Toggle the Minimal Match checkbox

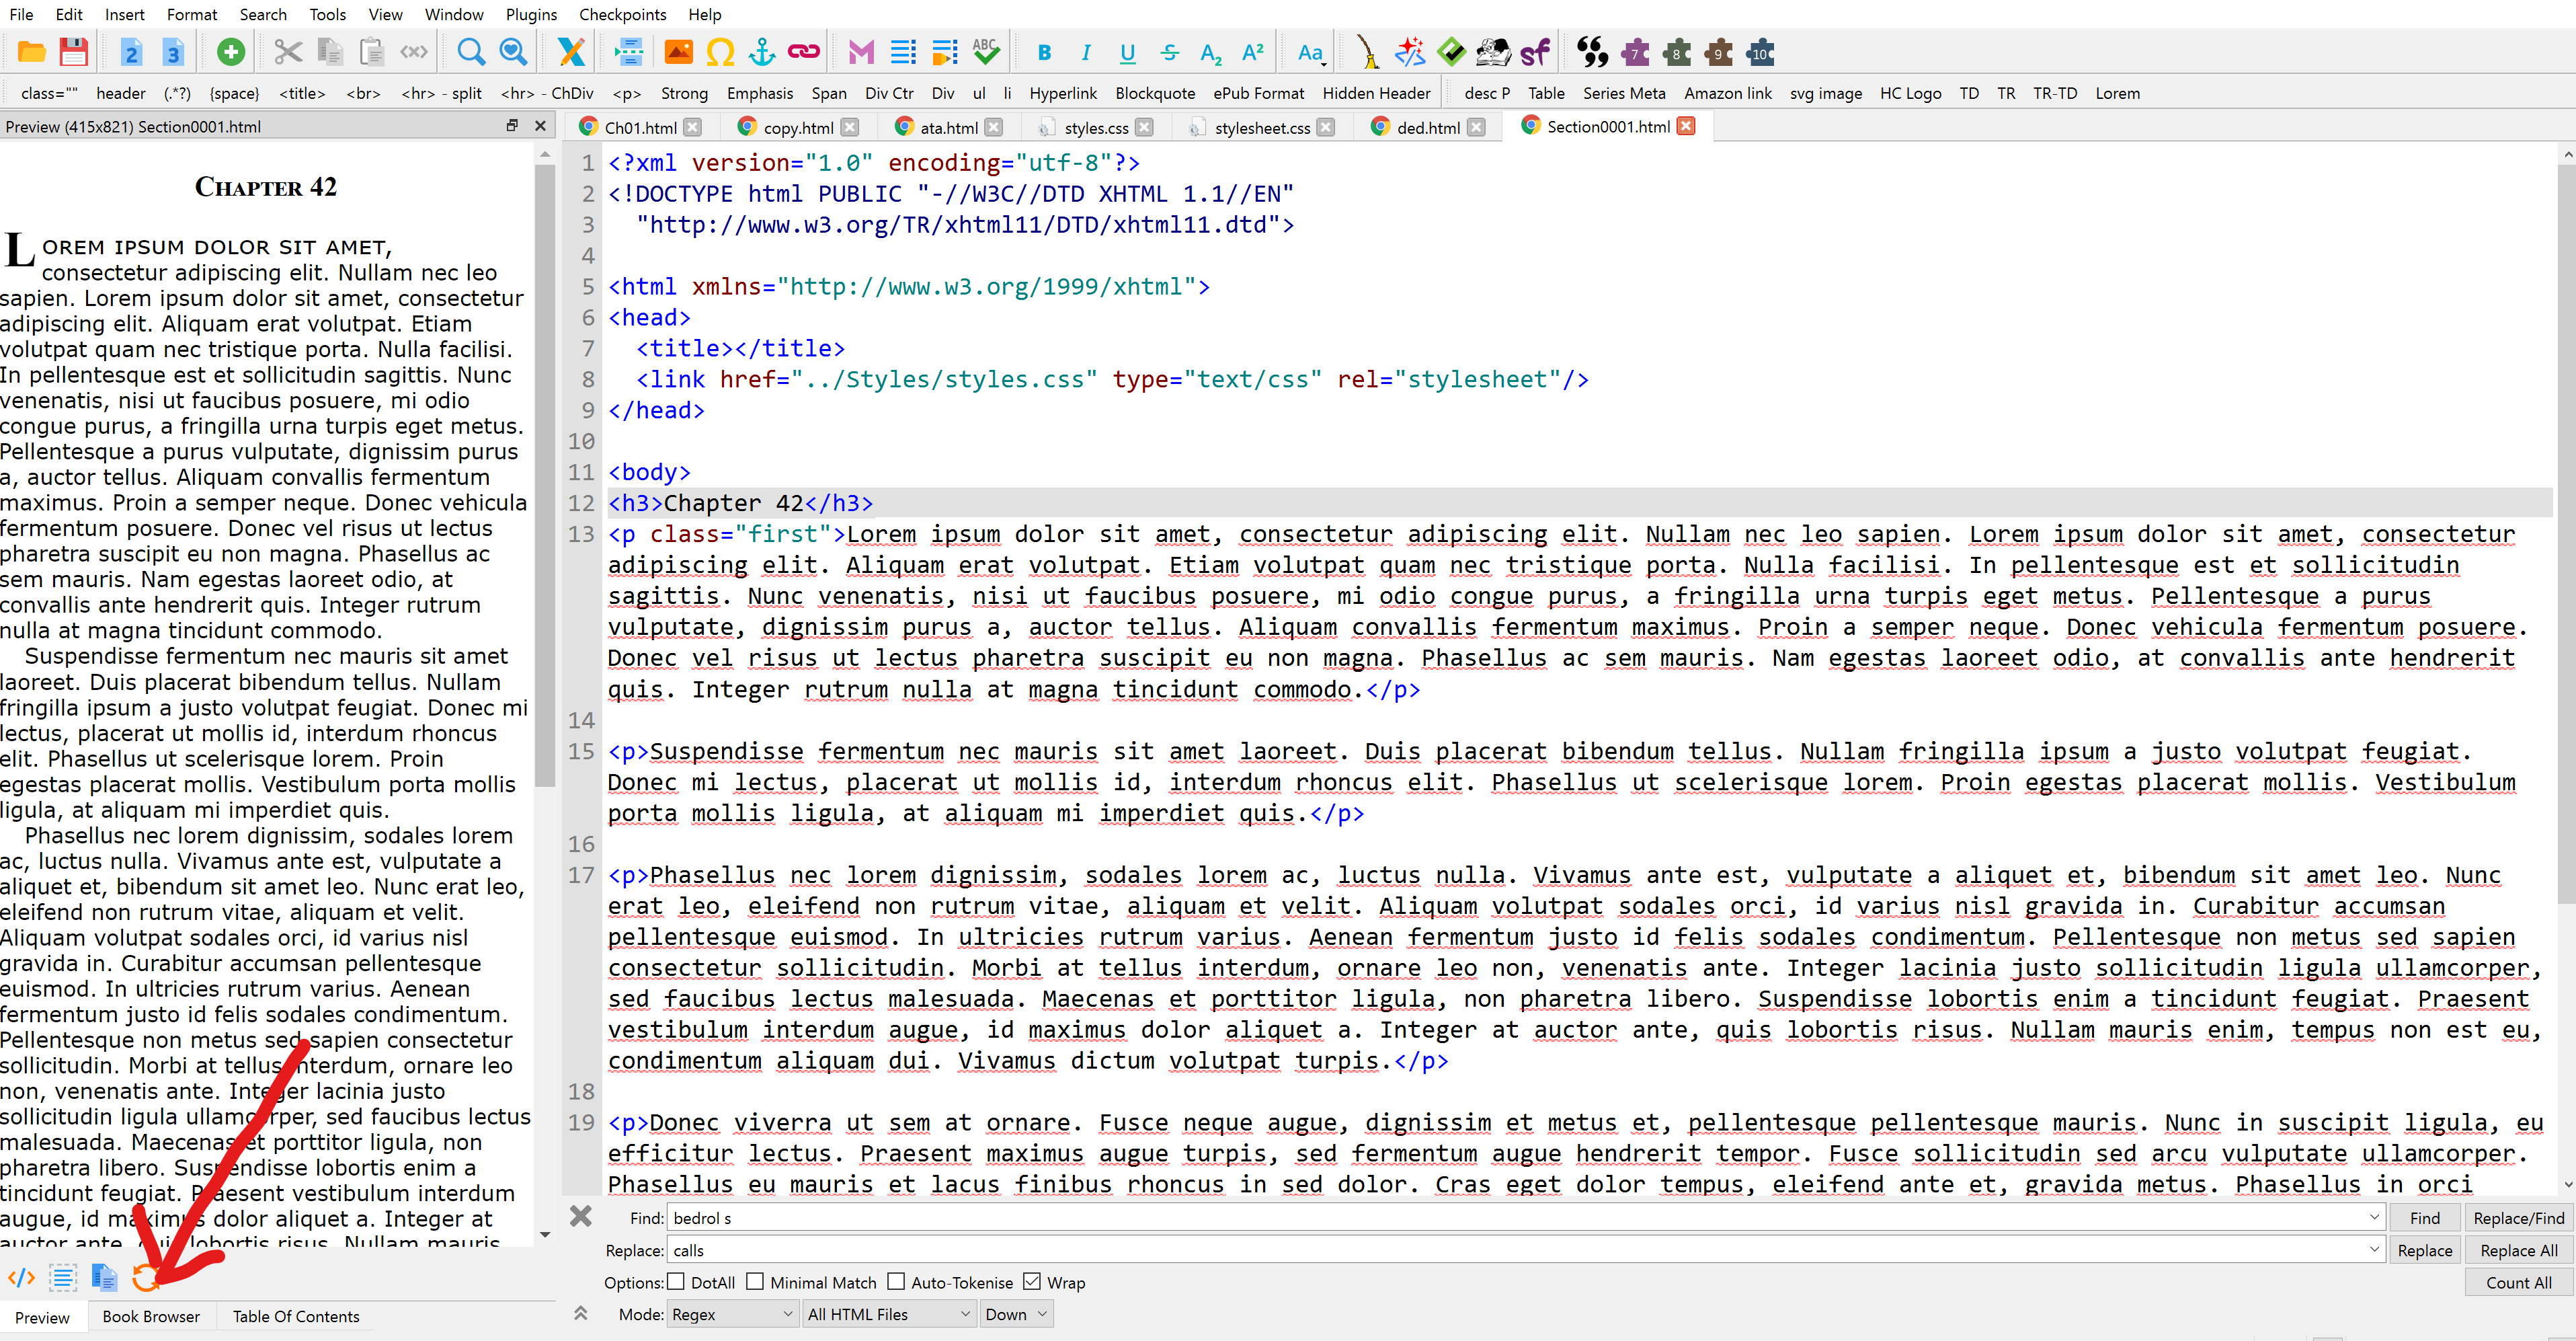point(756,1281)
